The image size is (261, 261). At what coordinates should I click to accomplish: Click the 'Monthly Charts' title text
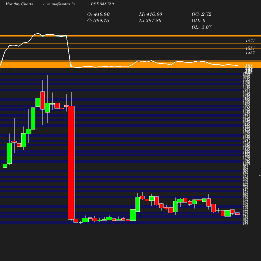coord(19,4)
